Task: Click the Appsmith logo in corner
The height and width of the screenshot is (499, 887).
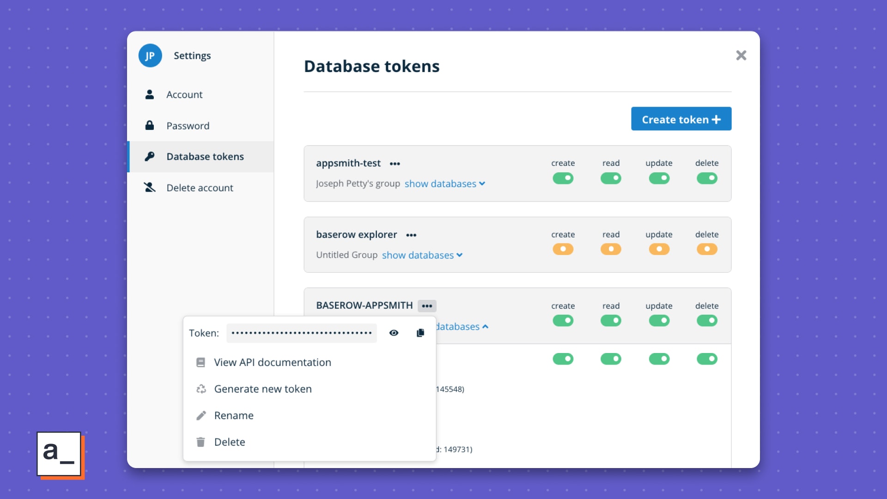Action: coord(59,454)
